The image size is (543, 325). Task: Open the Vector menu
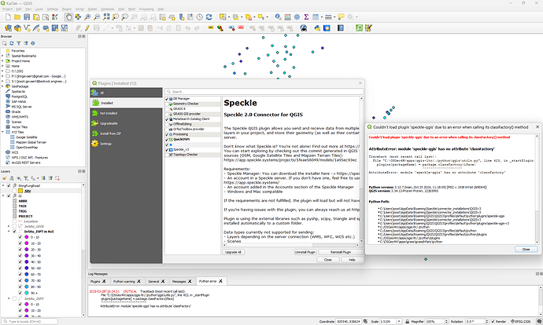(79, 9)
